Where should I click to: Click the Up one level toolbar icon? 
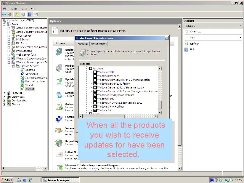pos(17,14)
